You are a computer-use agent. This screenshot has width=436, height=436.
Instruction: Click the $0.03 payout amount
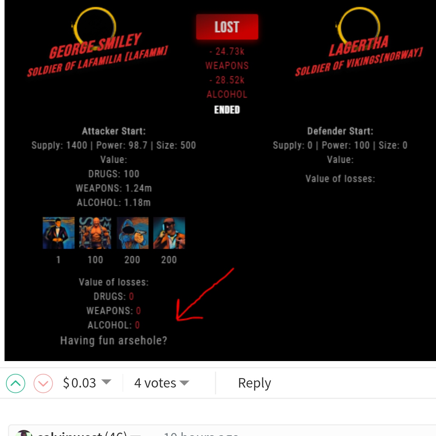[x=79, y=383]
